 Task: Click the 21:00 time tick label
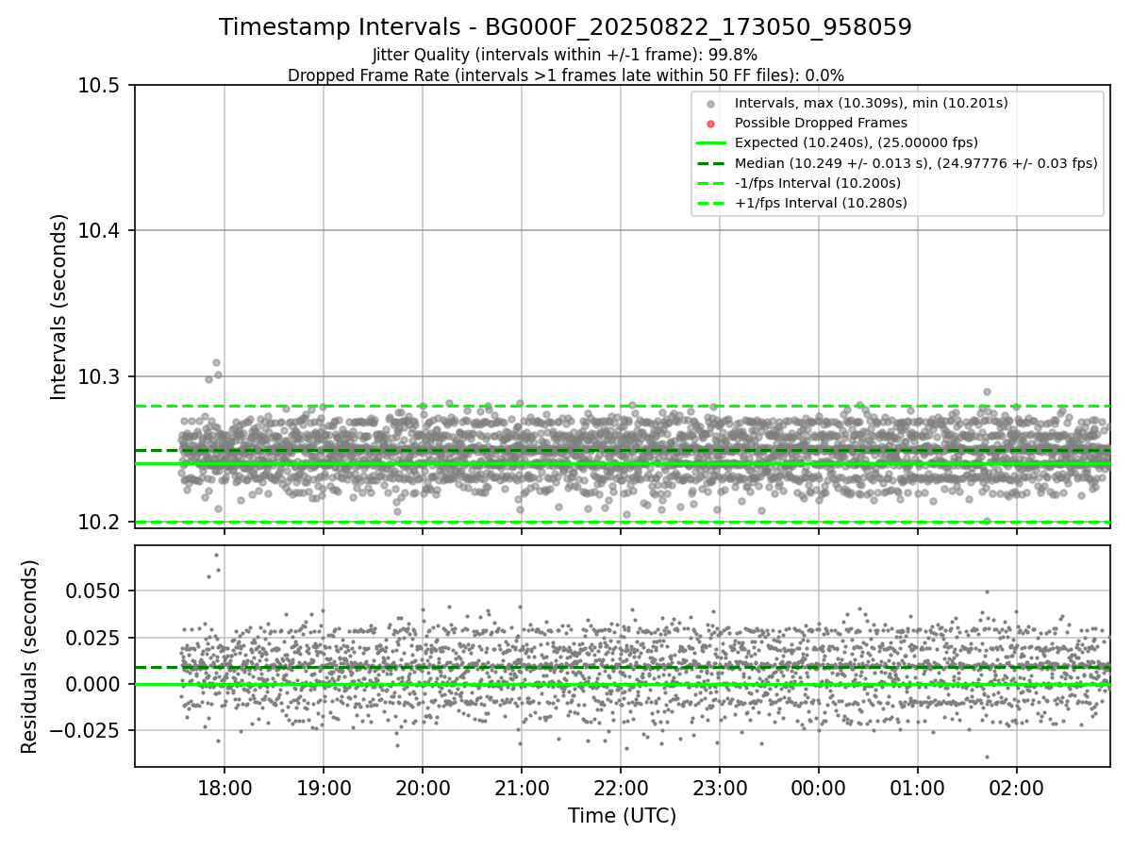click(x=522, y=787)
